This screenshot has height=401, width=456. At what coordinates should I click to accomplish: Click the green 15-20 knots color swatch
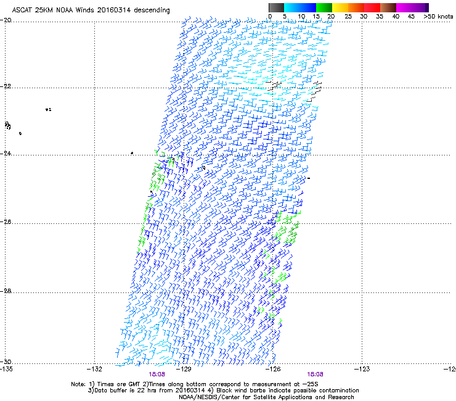click(324, 7)
